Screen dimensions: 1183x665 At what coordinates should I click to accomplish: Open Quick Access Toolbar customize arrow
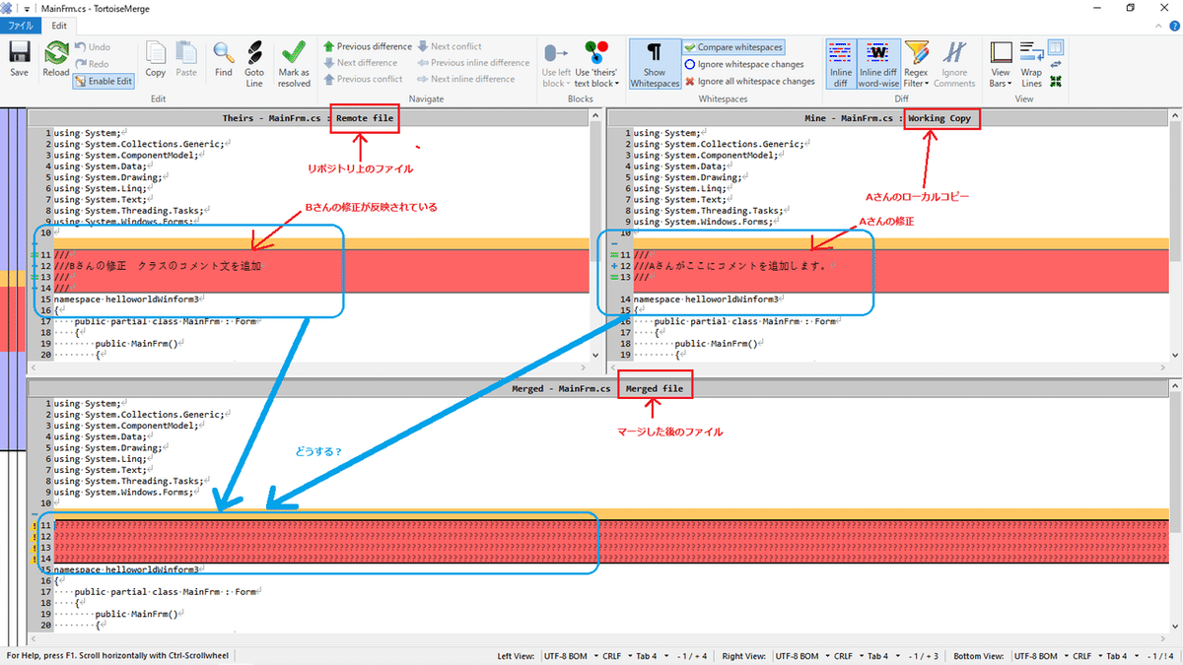point(27,8)
